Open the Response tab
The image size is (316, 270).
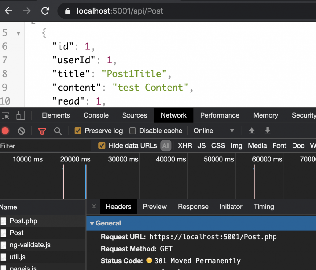click(x=193, y=207)
